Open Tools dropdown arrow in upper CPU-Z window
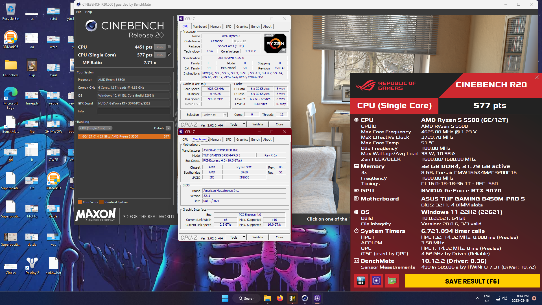Screen dimensions: 542x305 [x=244, y=124]
